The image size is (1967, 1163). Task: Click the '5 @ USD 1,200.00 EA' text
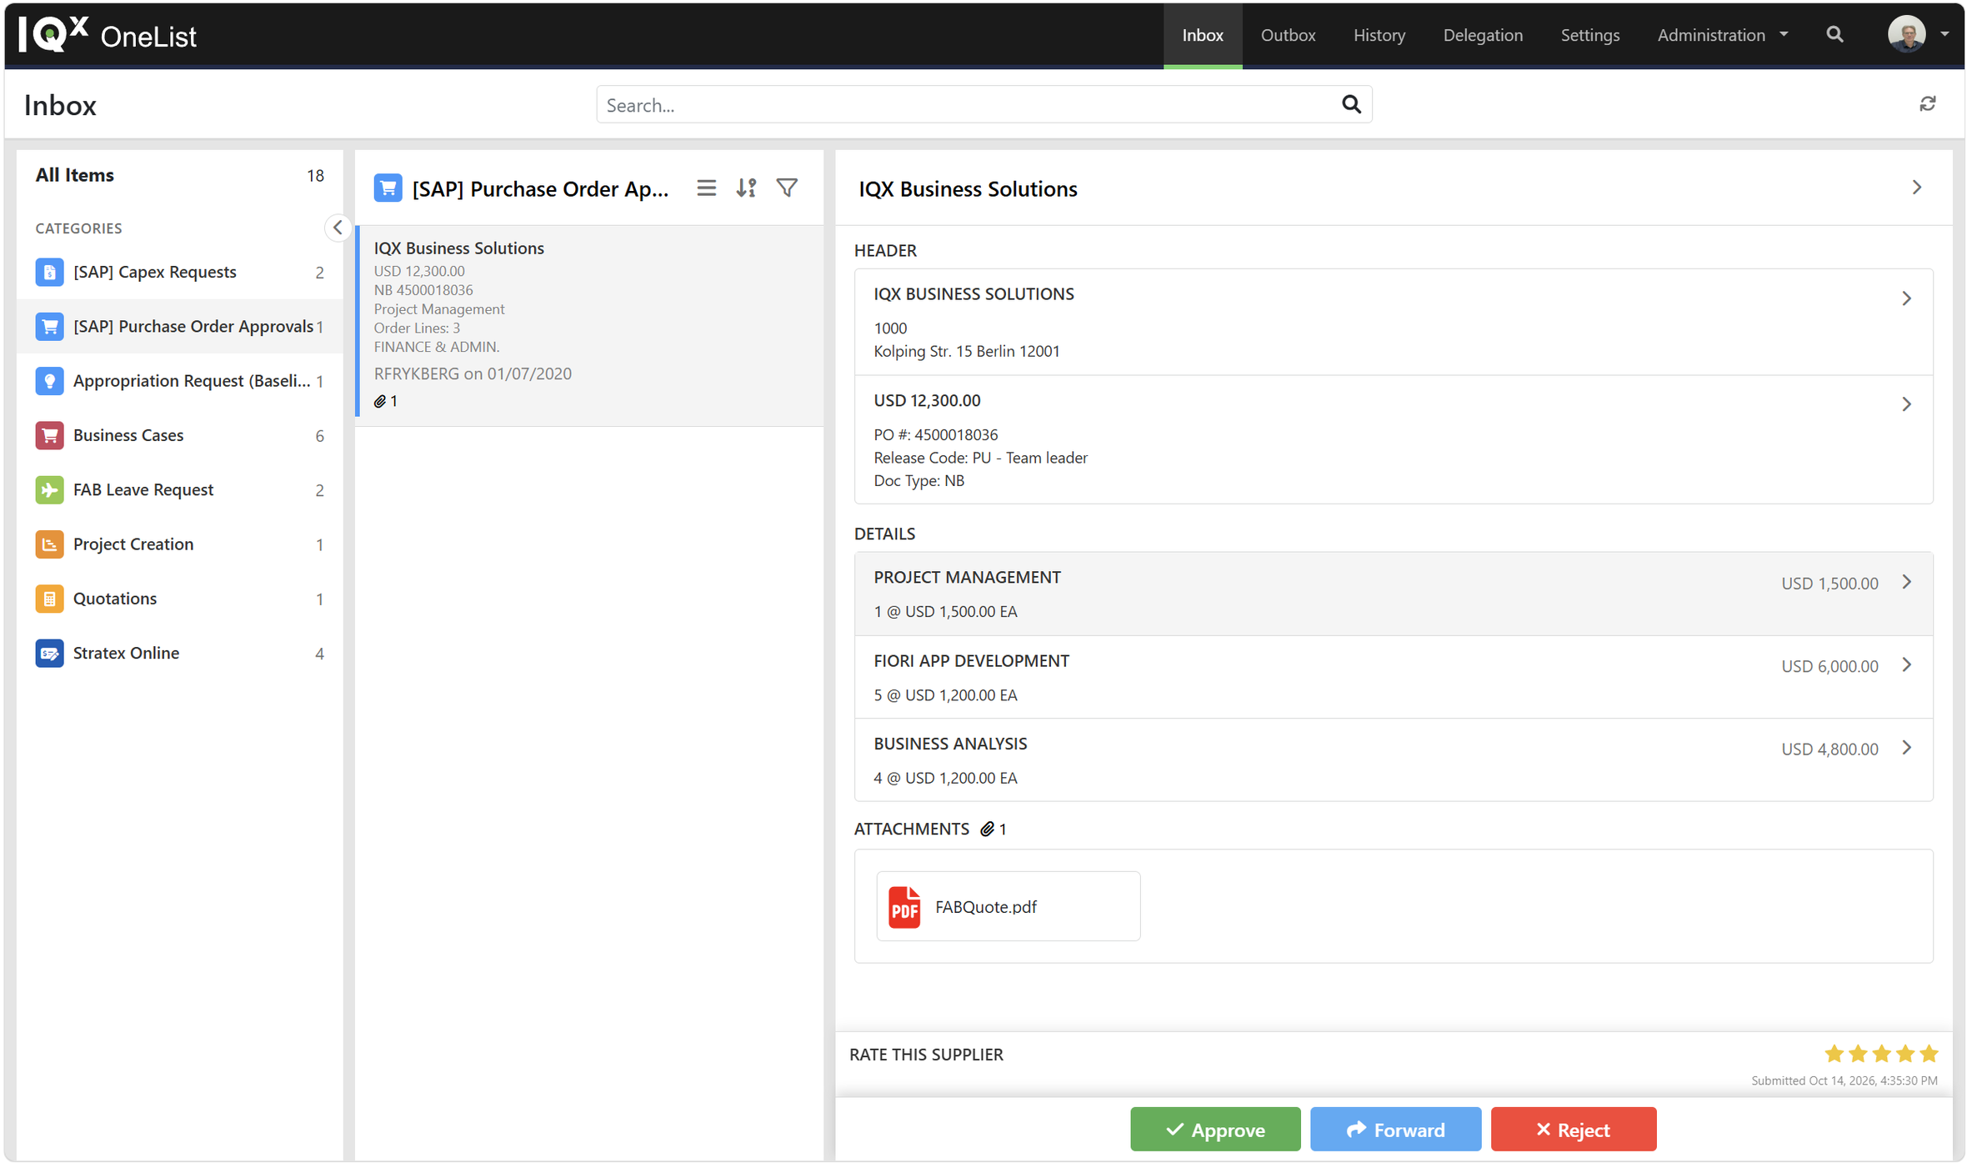pos(945,694)
